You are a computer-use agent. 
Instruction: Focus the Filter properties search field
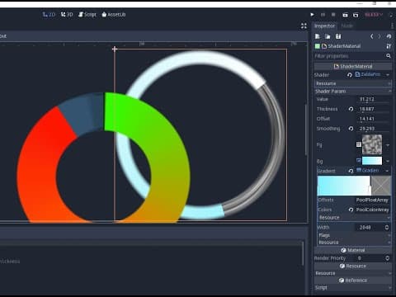click(349, 56)
